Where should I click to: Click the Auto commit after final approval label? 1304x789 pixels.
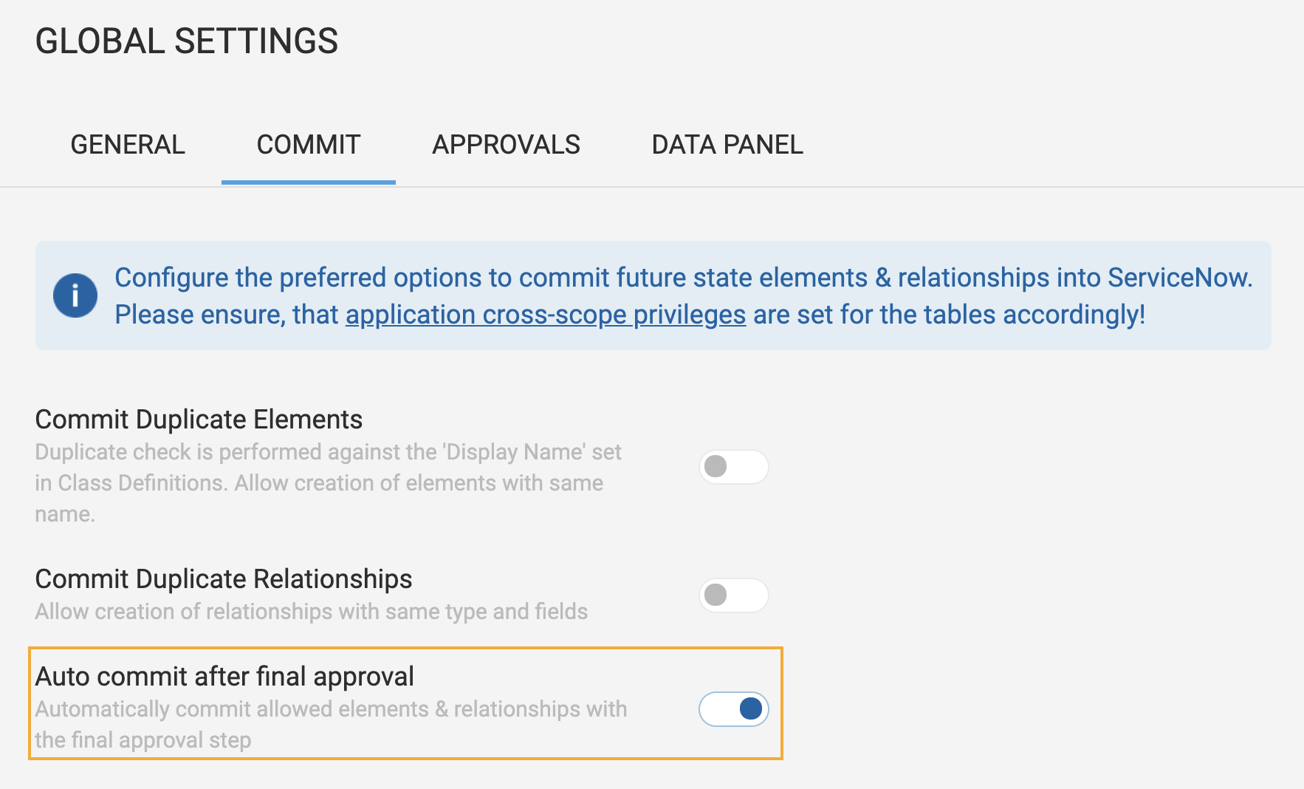[x=224, y=677]
